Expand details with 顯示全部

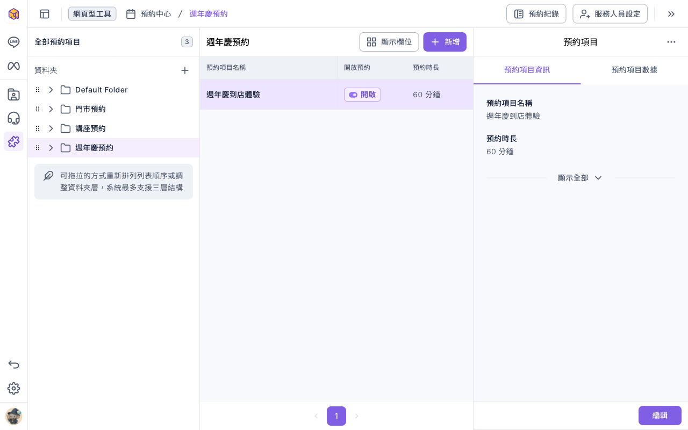580,178
